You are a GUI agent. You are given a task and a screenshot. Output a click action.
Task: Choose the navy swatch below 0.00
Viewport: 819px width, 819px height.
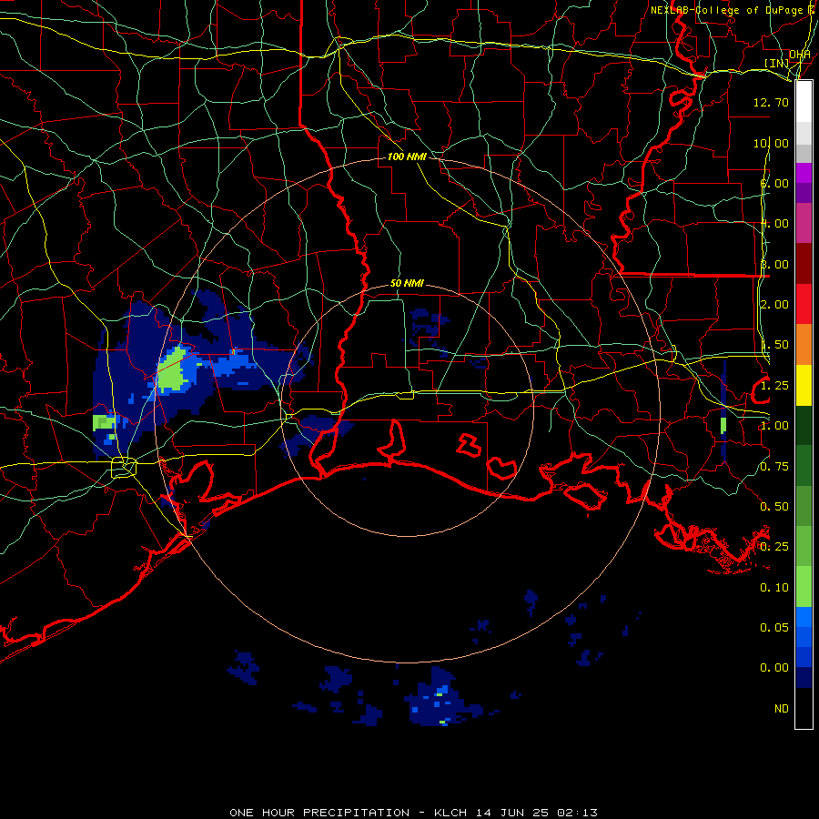pyautogui.click(x=804, y=677)
